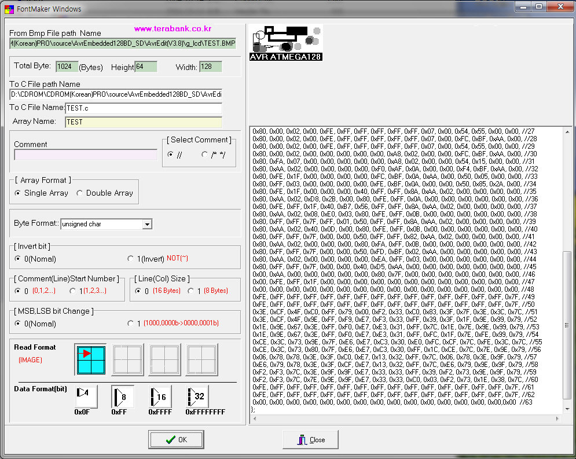Choose 32-bit Data Format (0xFFFFFFFF)
This screenshot has width=576, height=459.
197,396
